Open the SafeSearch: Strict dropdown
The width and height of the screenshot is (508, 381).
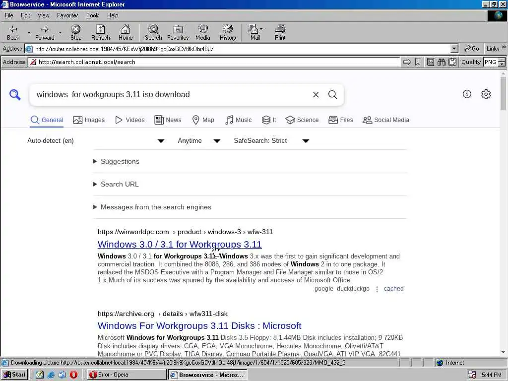point(271,140)
